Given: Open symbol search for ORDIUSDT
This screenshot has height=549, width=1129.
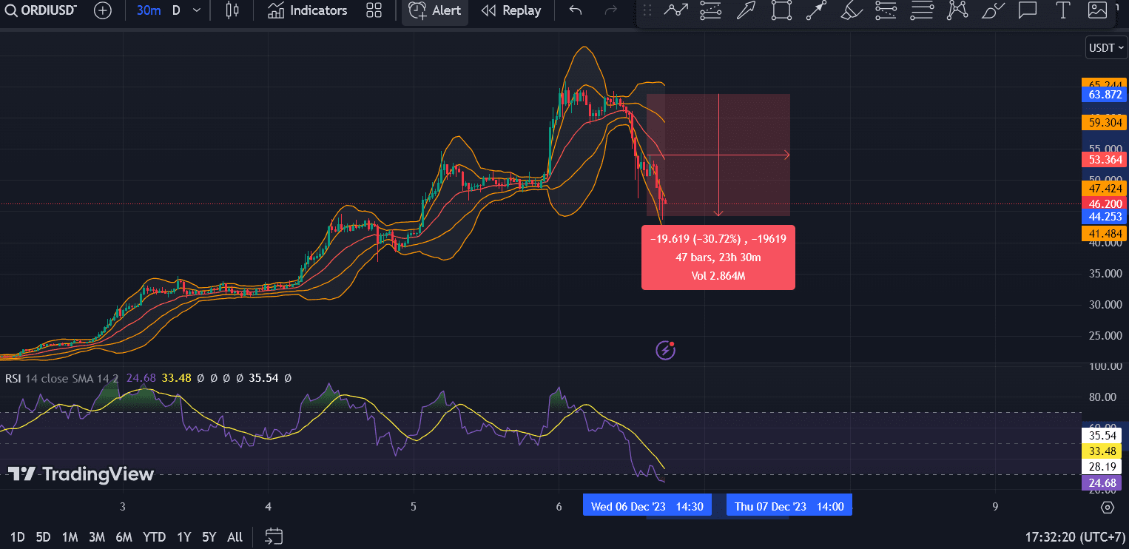Looking at the screenshot, I should tap(41, 10).
